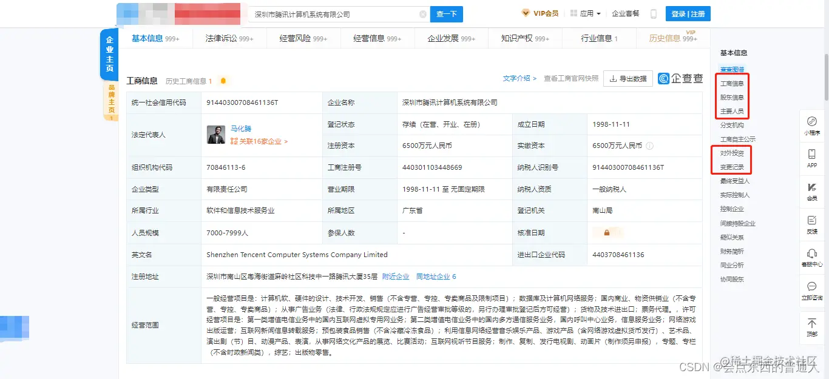Go to 实际控制人 in side navigation
The height and width of the screenshot is (379, 829).
[x=735, y=195]
